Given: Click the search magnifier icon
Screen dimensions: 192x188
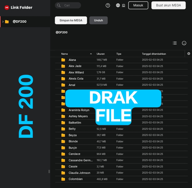Looking at the screenshot, I should click(59, 5).
